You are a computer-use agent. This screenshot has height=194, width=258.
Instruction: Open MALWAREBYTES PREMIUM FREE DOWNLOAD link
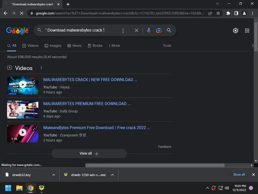click(x=87, y=104)
